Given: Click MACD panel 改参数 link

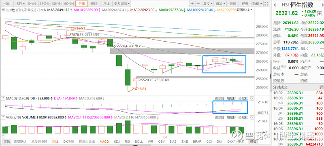Looking at the screenshot, I should [220, 99].
